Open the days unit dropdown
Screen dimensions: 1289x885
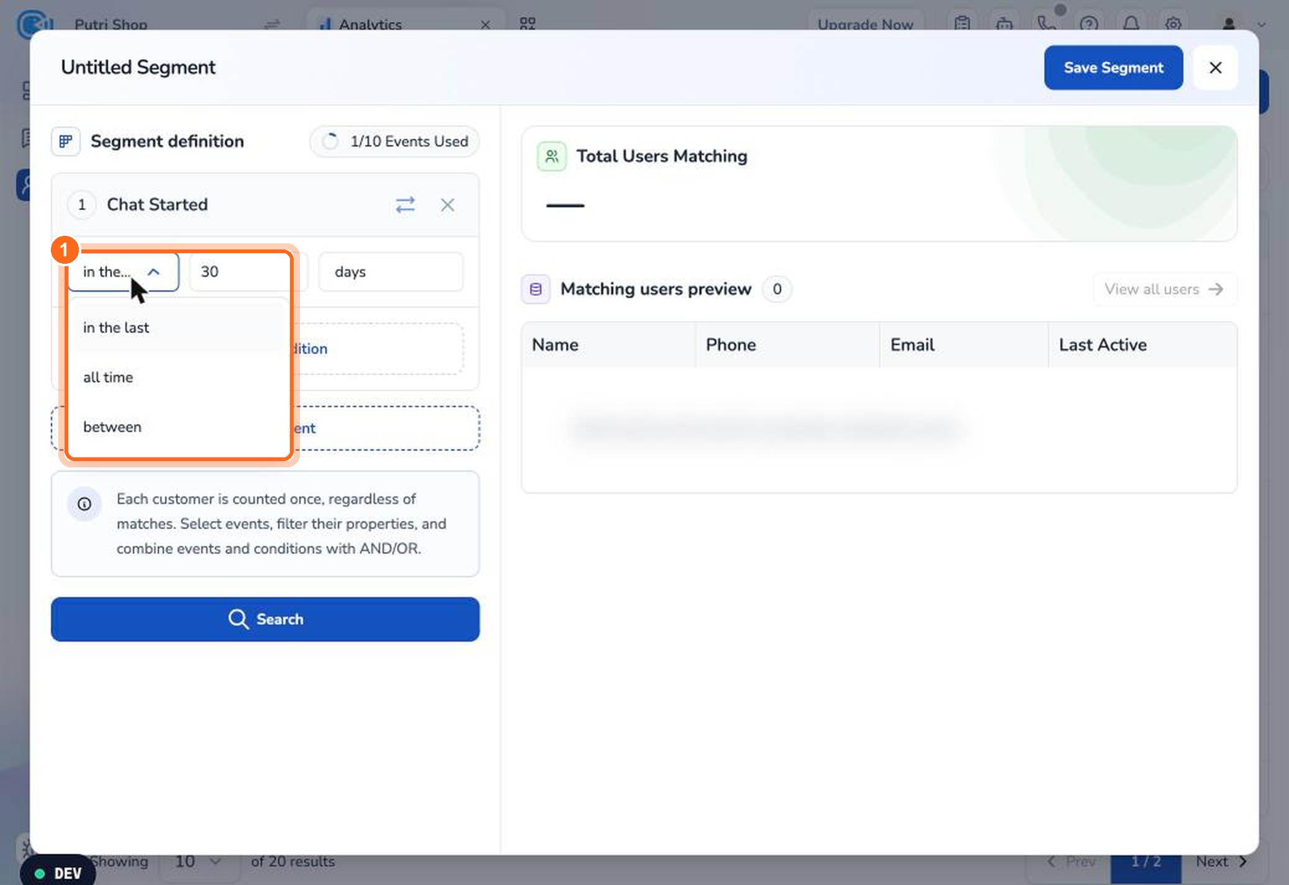tap(391, 272)
